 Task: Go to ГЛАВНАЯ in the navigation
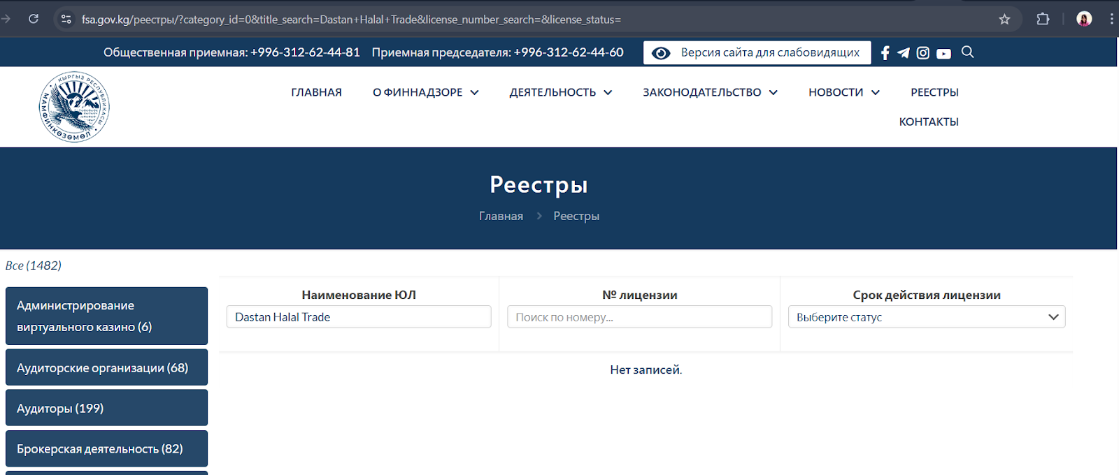[x=316, y=92]
